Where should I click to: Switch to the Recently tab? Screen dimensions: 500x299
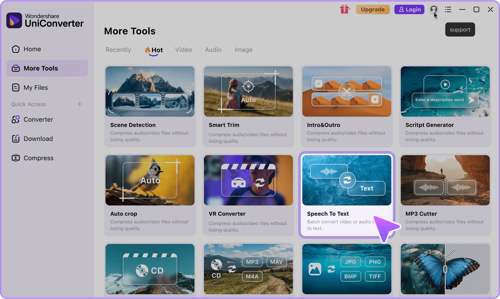(x=118, y=50)
